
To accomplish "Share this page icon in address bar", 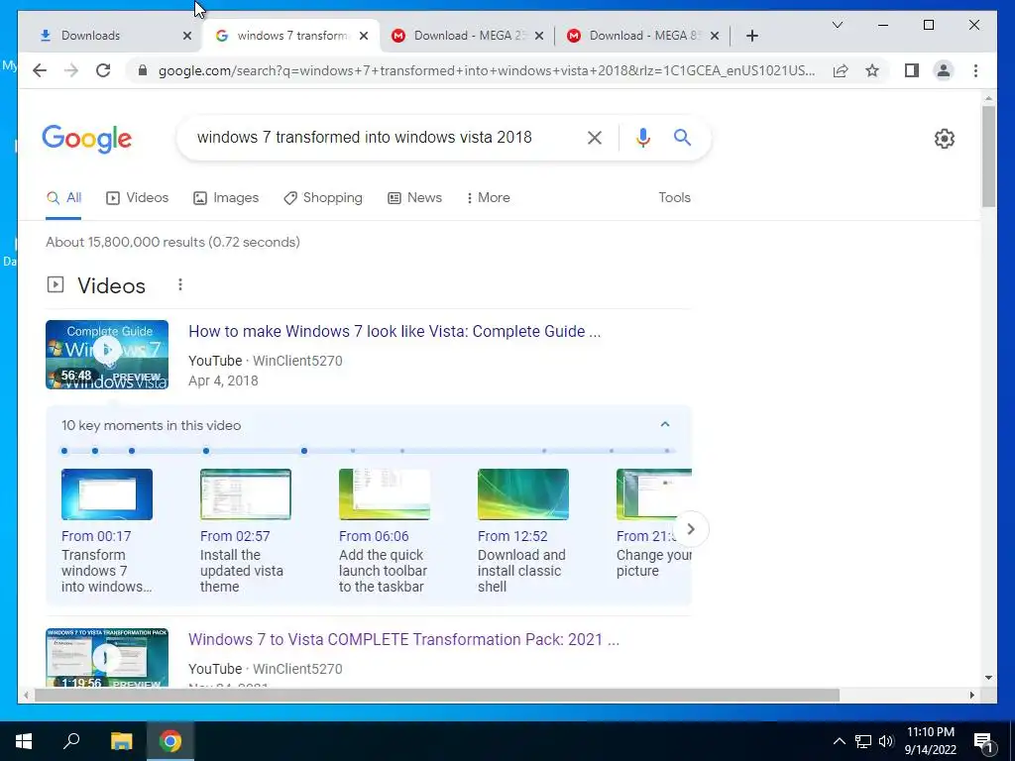I will (x=841, y=70).
